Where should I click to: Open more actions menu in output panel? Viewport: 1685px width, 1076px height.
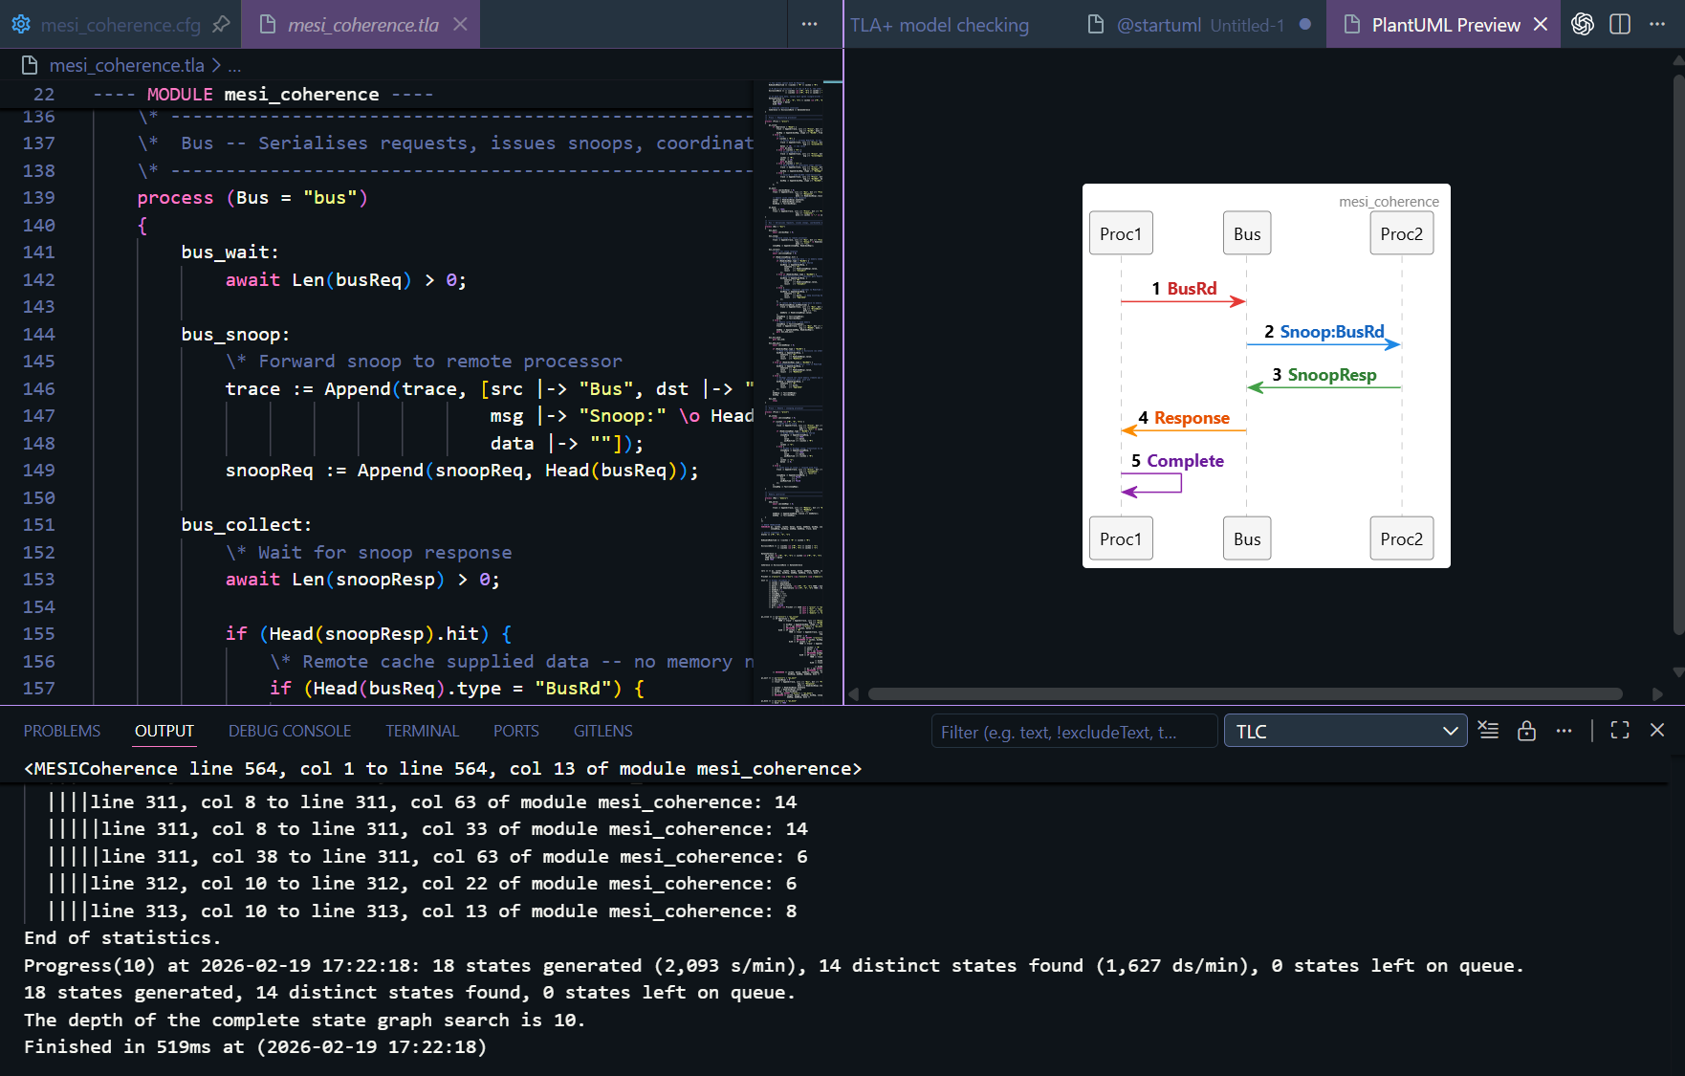coord(1564,731)
